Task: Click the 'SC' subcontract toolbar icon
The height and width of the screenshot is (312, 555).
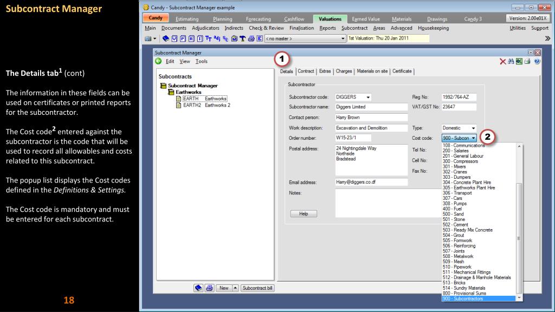Action: click(x=225, y=38)
